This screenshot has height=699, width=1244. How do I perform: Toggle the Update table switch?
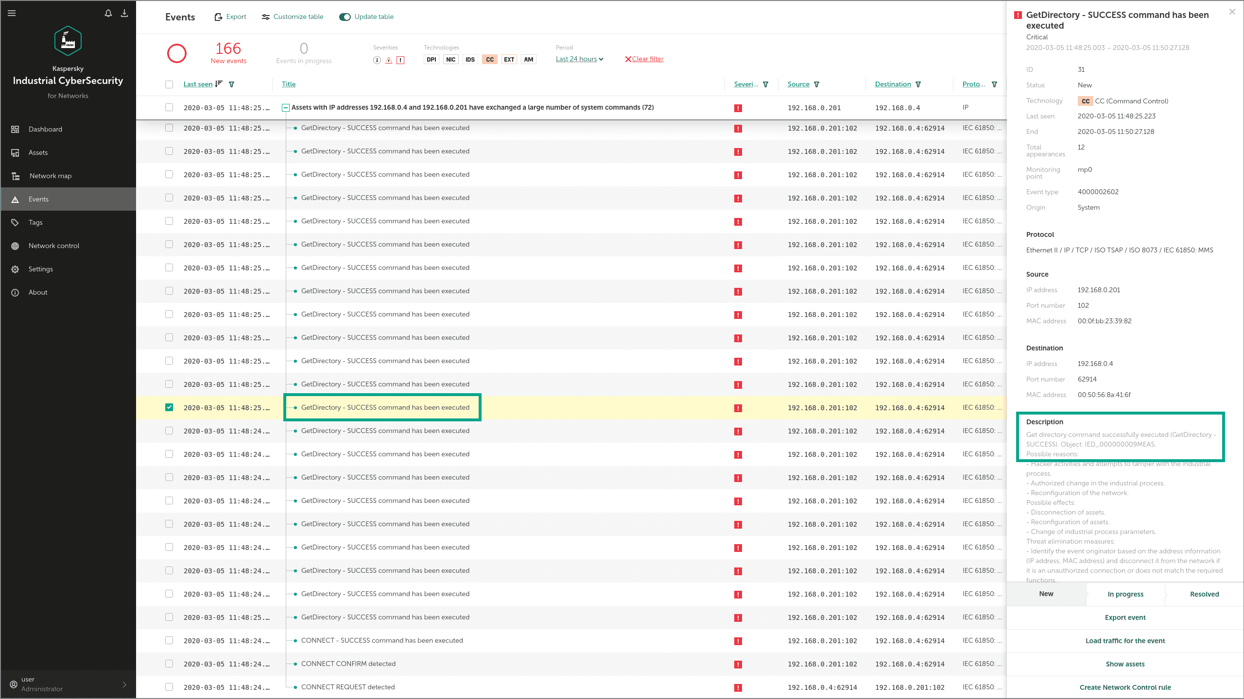pos(345,17)
